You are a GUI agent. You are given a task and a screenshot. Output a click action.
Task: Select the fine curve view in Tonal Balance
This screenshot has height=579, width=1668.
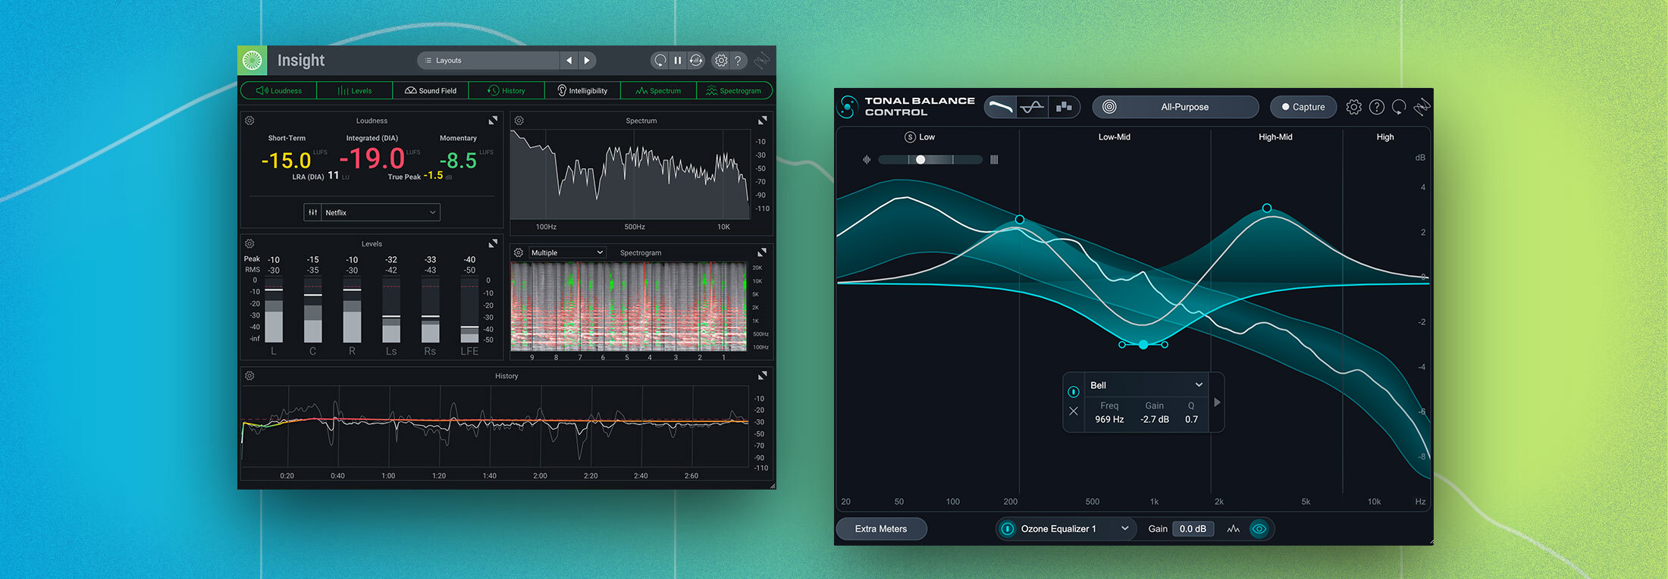point(1032,107)
